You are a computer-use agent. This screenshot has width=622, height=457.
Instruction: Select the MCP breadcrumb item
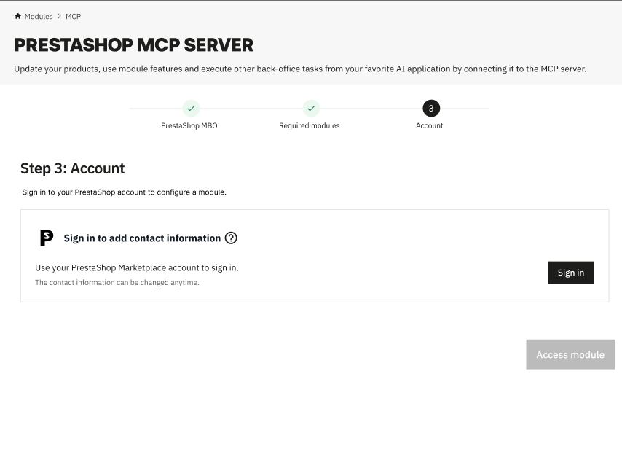point(73,16)
